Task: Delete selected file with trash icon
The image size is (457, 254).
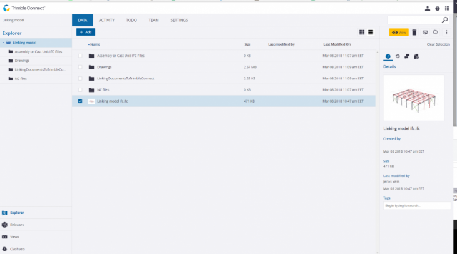Action: point(414,33)
